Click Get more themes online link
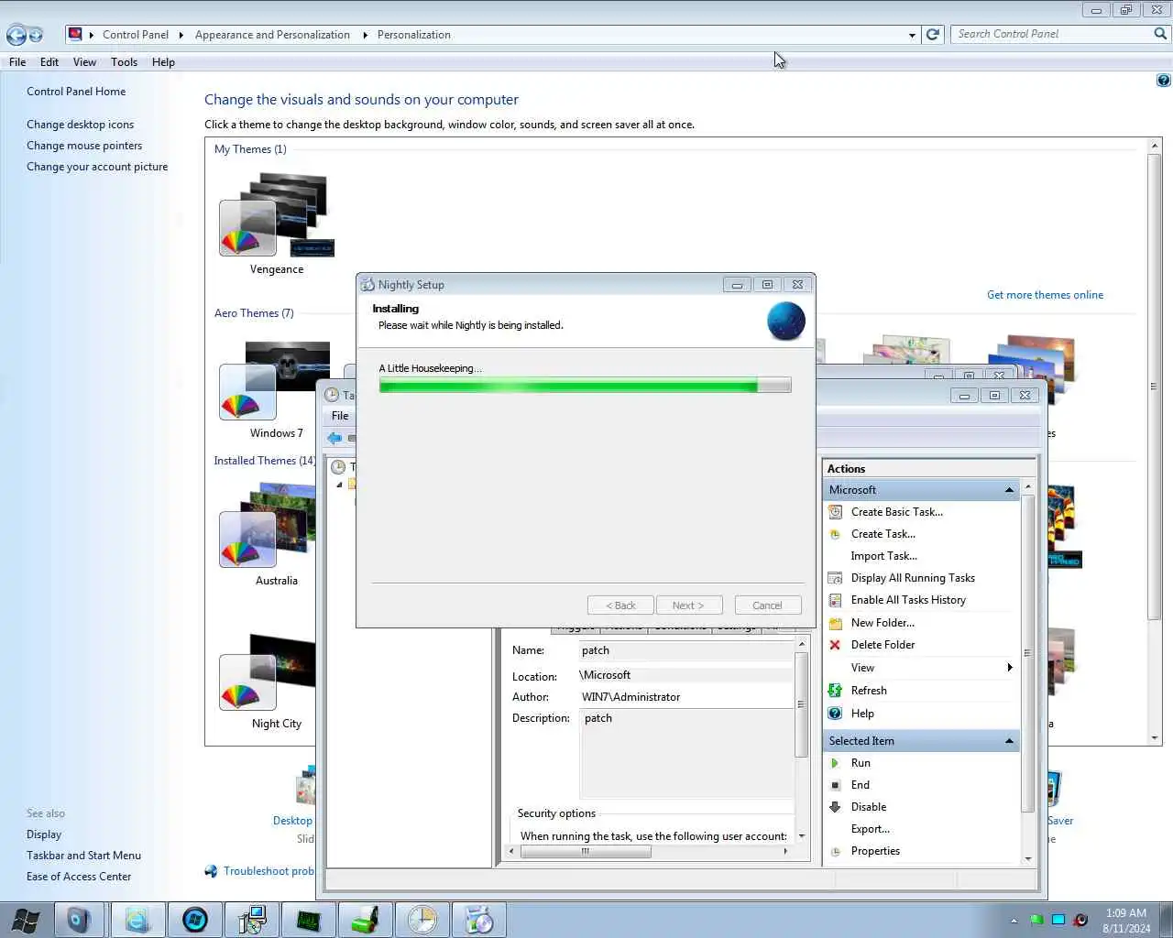This screenshot has width=1173, height=938. (x=1045, y=295)
